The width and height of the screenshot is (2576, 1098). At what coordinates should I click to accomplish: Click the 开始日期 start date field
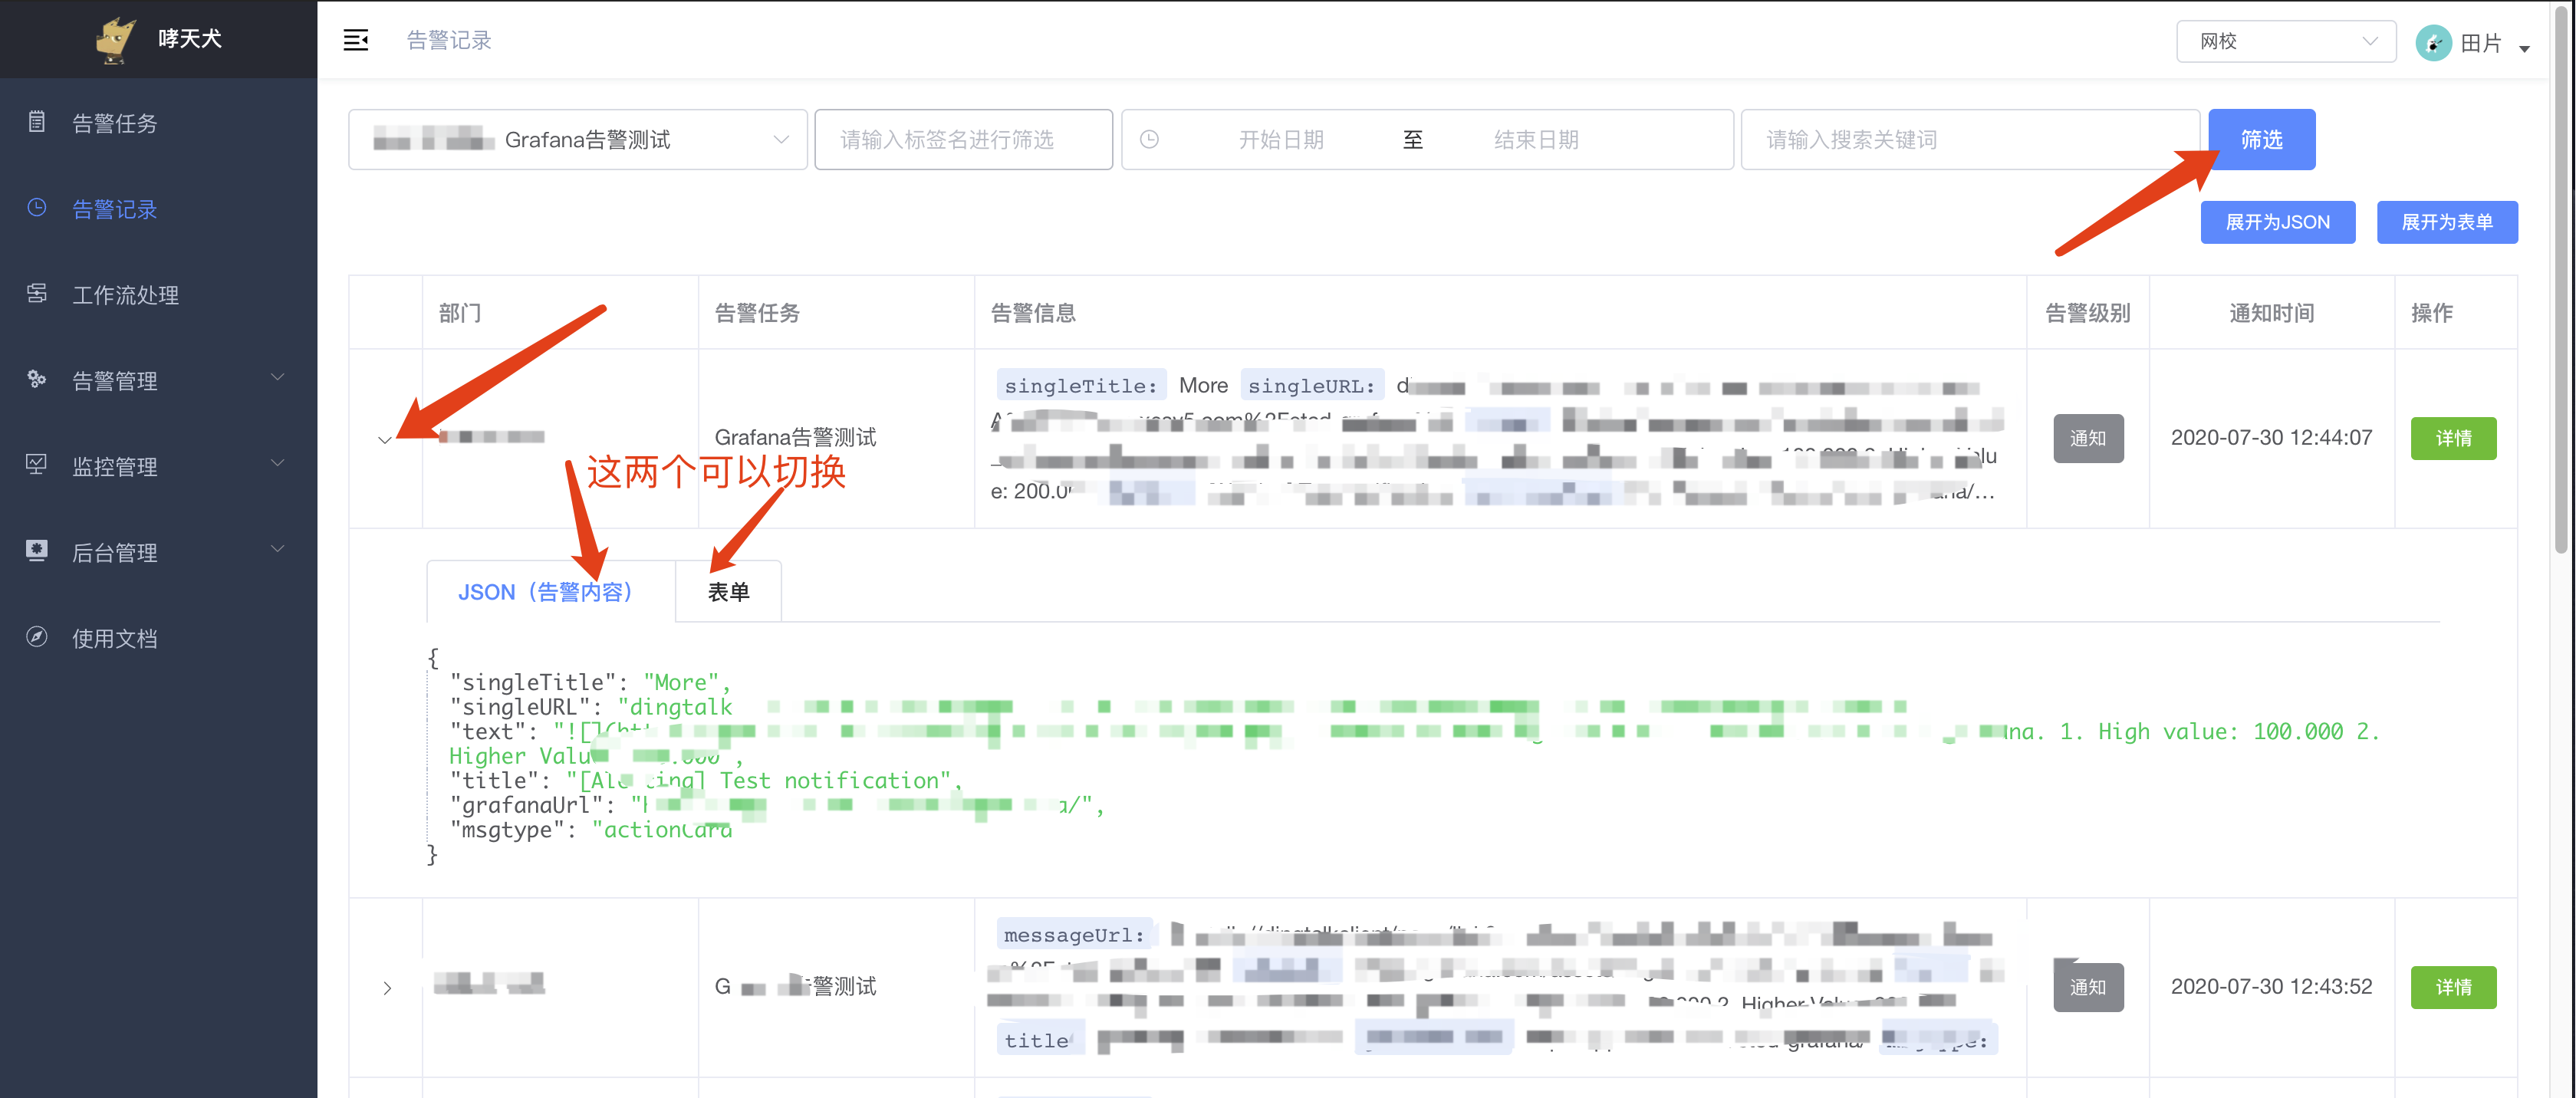(1281, 140)
